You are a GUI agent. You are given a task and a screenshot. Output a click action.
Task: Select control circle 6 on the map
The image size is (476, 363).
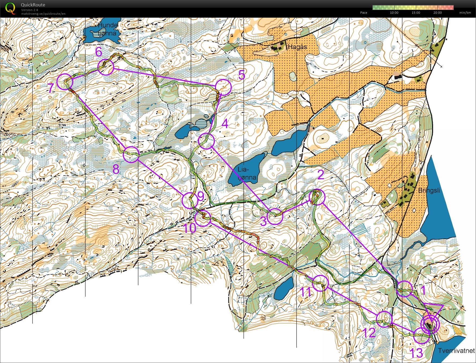tap(106, 67)
